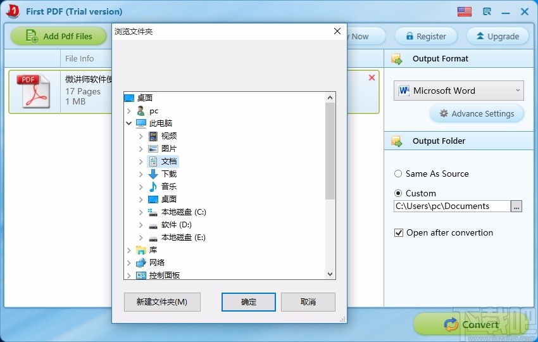Click the First PDF app logo icon
This screenshot has height=342, width=538.
[x=13, y=11]
